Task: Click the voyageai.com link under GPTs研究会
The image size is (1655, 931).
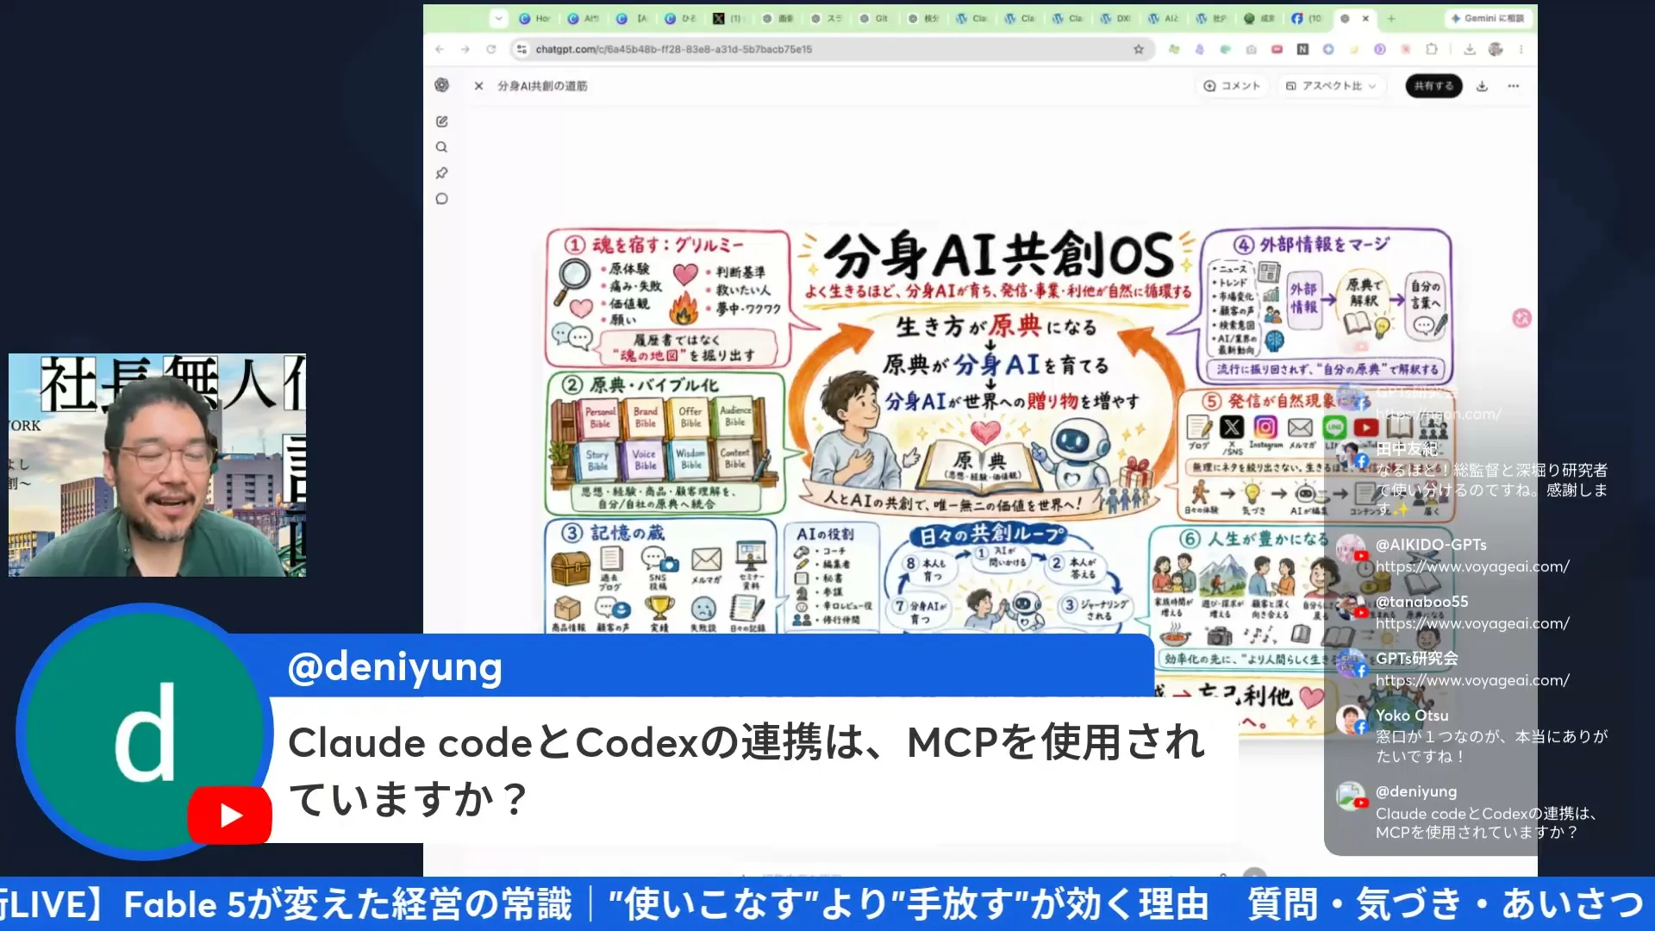Action: pyautogui.click(x=1472, y=680)
